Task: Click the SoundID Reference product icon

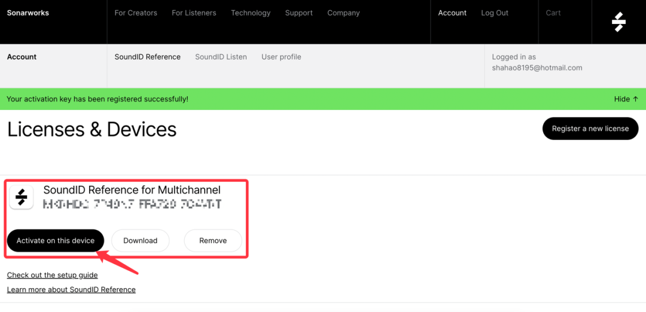Action: point(21,197)
